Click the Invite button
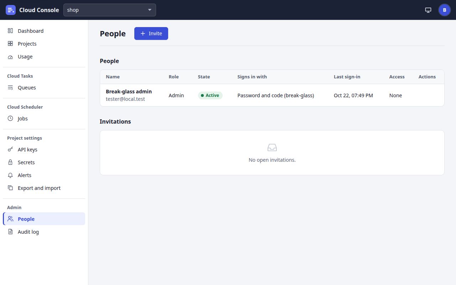The image size is (456, 285). pyautogui.click(x=151, y=33)
